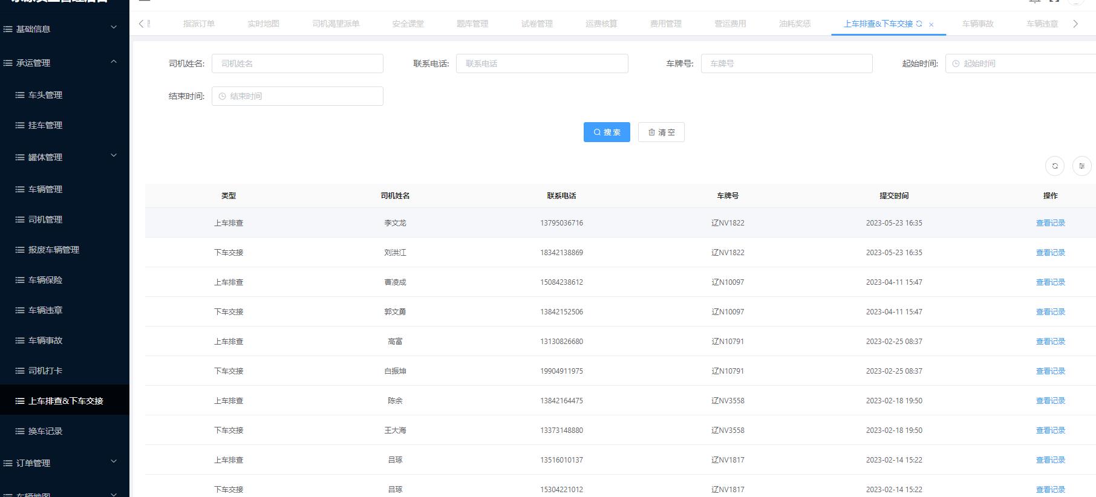This screenshot has height=497, width=1096.
Task: Click the list icon beside 车辆管理
Action: 20,189
